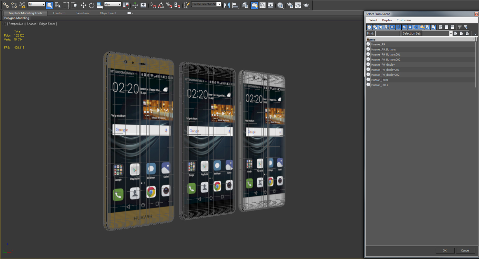Image resolution: width=479 pixels, height=259 pixels.
Task: Toggle Spinner Snap
Action: point(177,5)
